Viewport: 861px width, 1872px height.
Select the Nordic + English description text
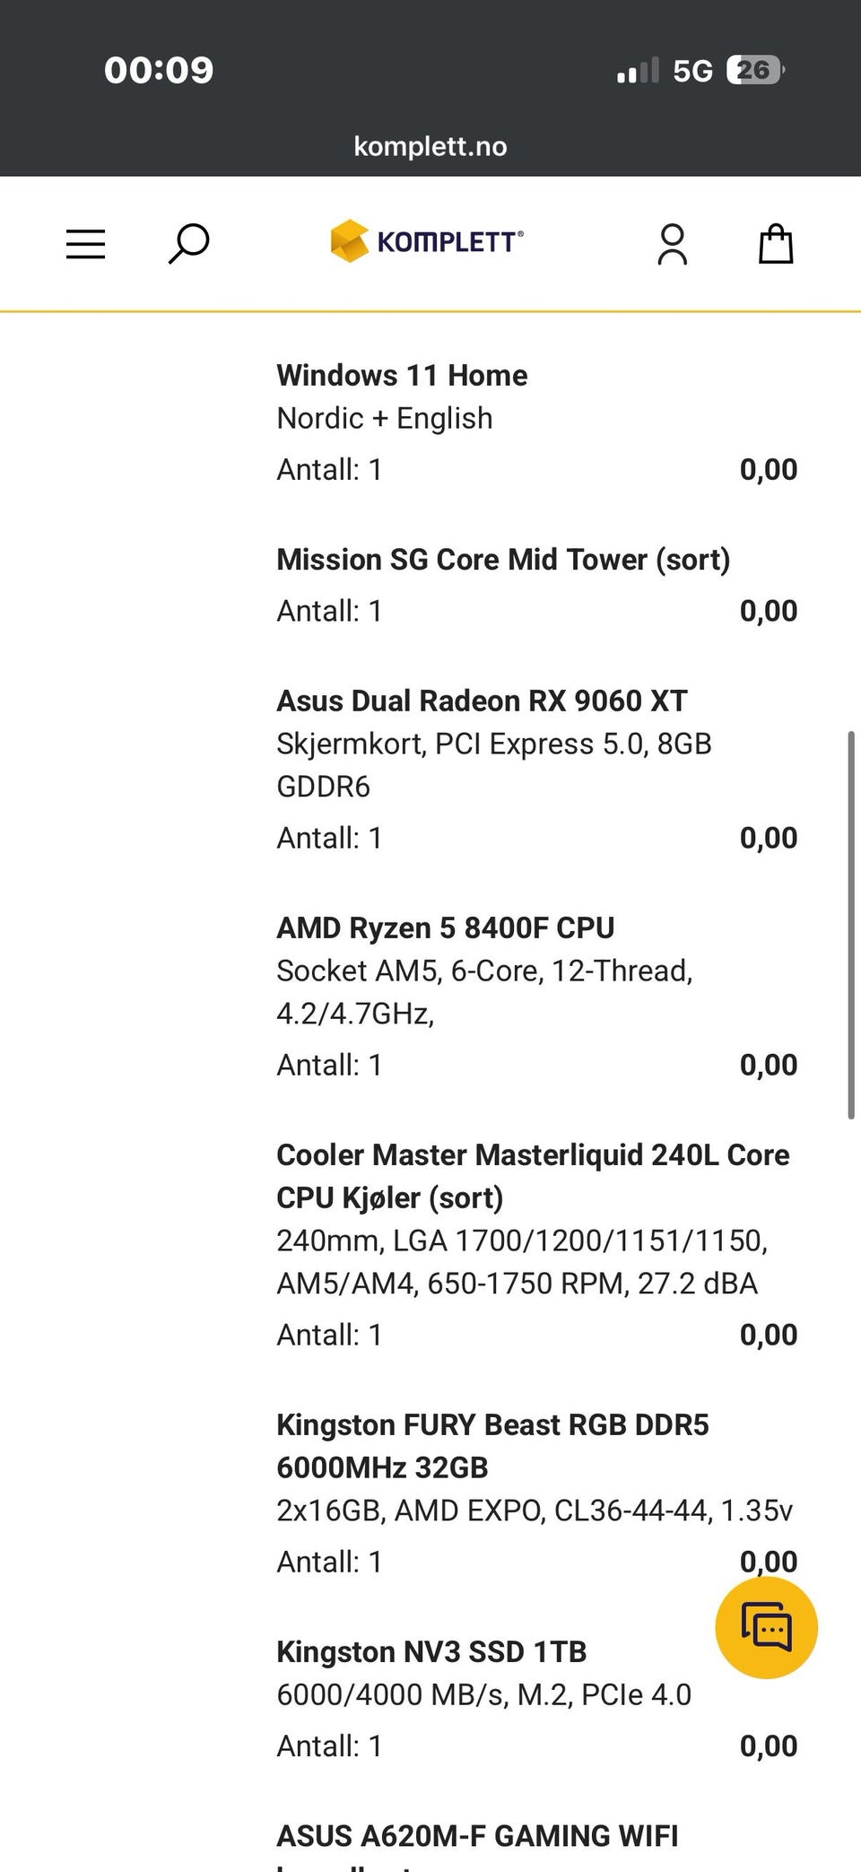[x=385, y=419]
